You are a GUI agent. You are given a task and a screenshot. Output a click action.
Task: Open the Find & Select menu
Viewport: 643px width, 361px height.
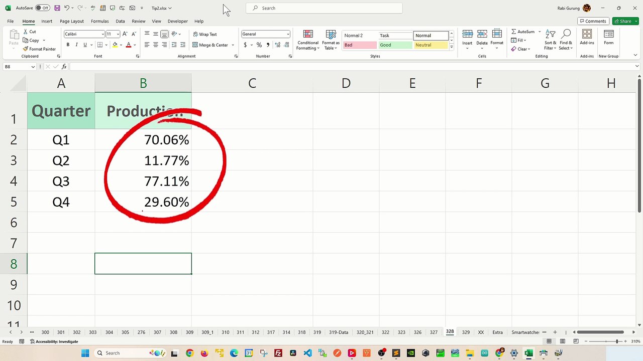566,40
